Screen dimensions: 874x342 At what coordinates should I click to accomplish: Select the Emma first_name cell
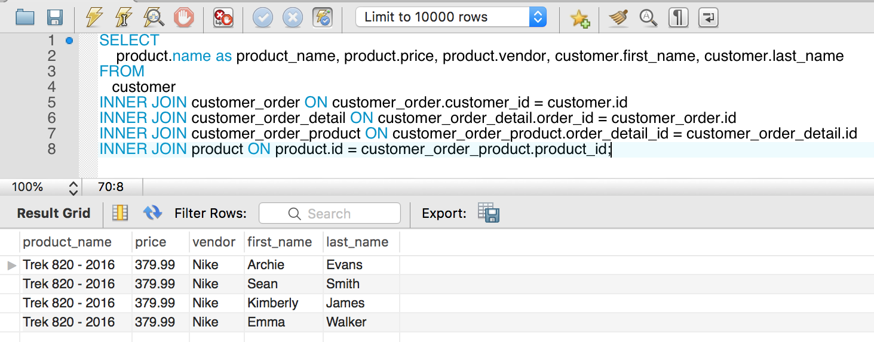pyautogui.click(x=284, y=322)
